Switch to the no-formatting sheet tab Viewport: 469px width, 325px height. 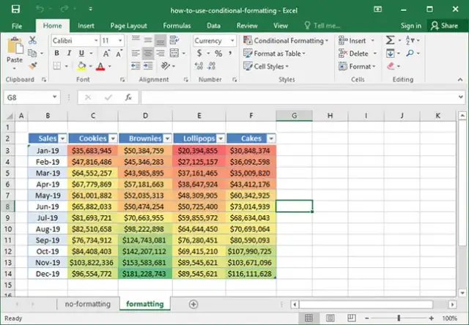pyautogui.click(x=87, y=304)
